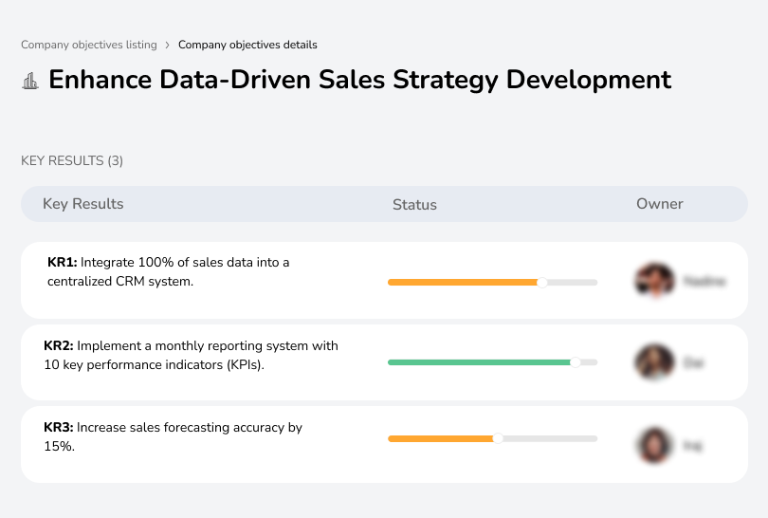Viewport: 768px width, 518px height.
Task: Click the blurred owner name in KR3 row
Action: (x=692, y=446)
